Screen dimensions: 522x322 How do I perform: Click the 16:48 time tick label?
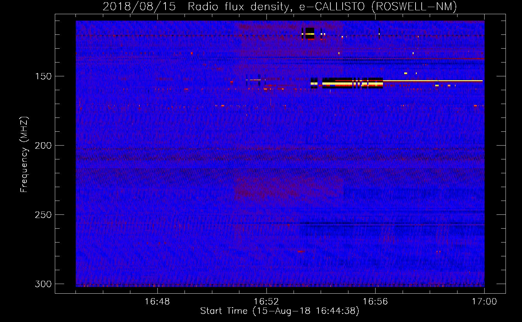(157, 302)
